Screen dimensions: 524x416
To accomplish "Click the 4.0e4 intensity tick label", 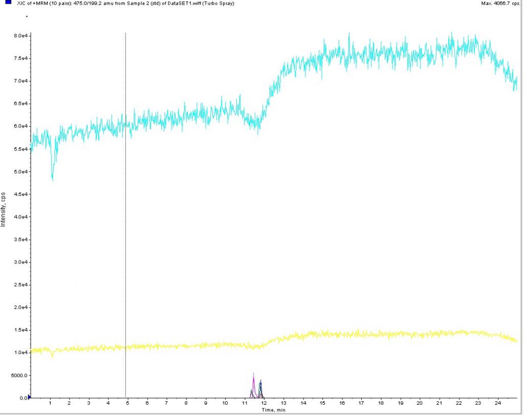I will 20,217.
